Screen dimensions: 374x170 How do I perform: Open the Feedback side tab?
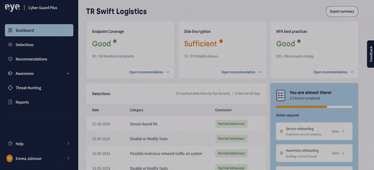(x=371, y=54)
